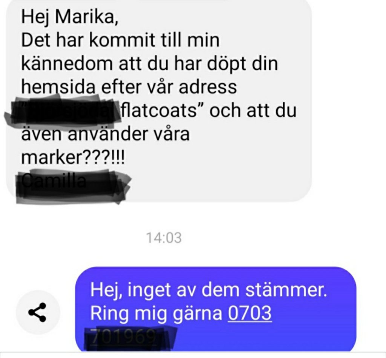This screenshot has height=358, width=386.
Task: Click the sentence "Hej, inget av dem stämmer."
Action: [208, 290]
